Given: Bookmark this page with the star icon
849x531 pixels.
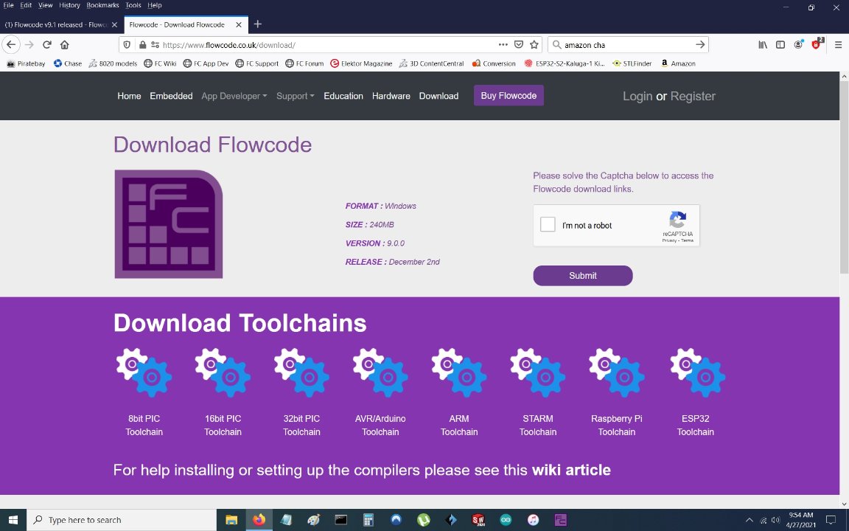Looking at the screenshot, I should pyautogui.click(x=534, y=45).
